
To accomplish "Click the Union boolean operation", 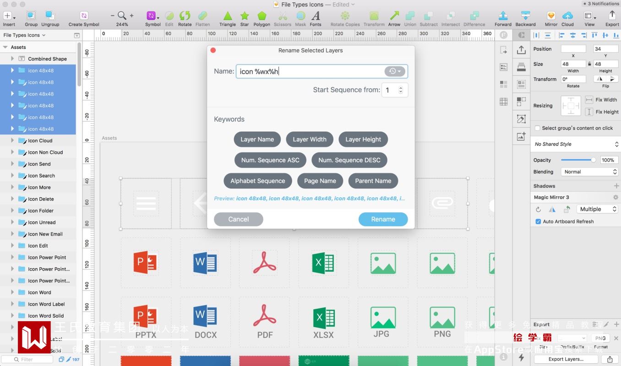I will pos(410,18).
